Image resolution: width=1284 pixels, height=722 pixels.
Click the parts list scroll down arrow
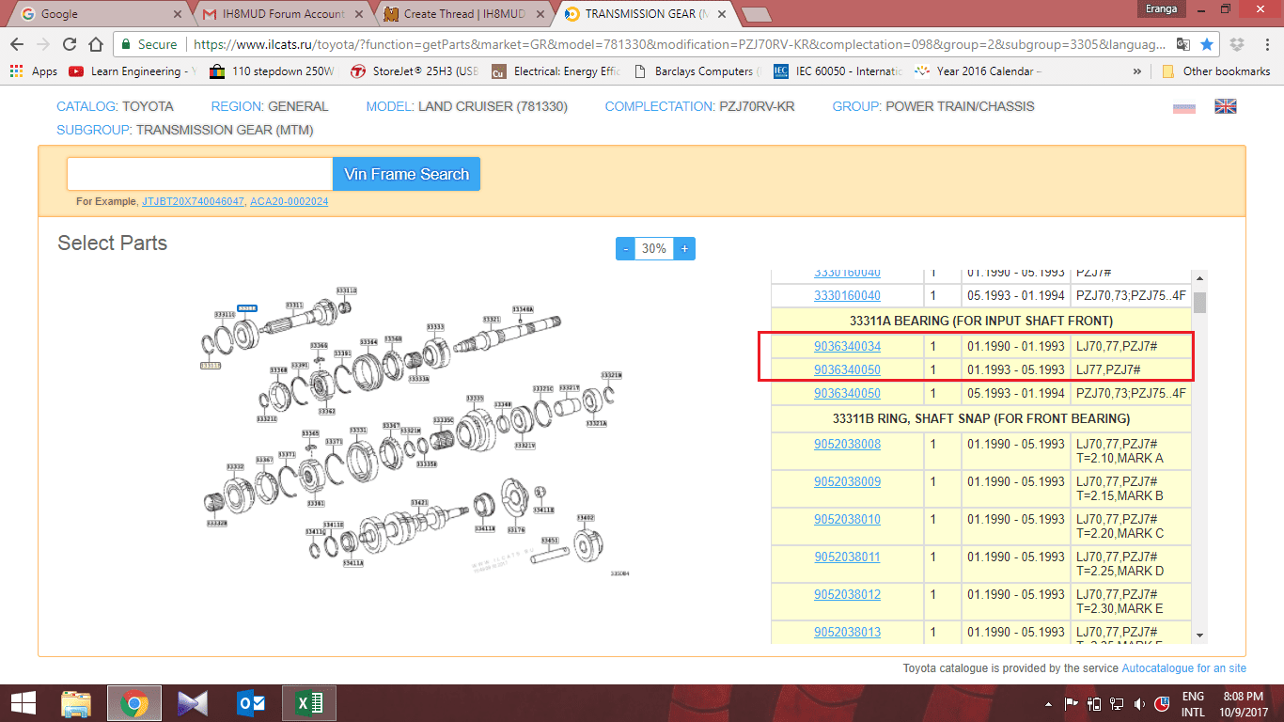(1199, 636)
